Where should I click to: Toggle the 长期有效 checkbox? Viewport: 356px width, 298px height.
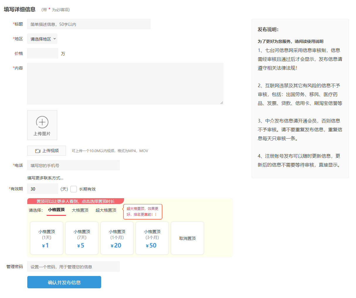[74, 189]
